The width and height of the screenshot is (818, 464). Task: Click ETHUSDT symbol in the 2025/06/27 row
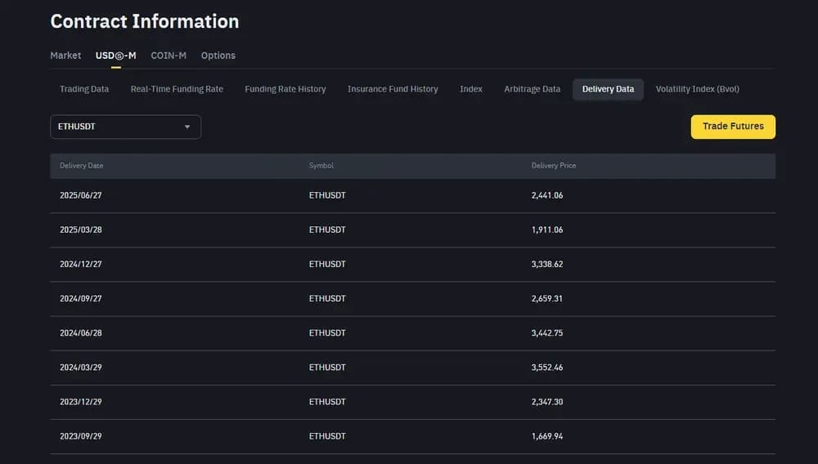[327, 195]
